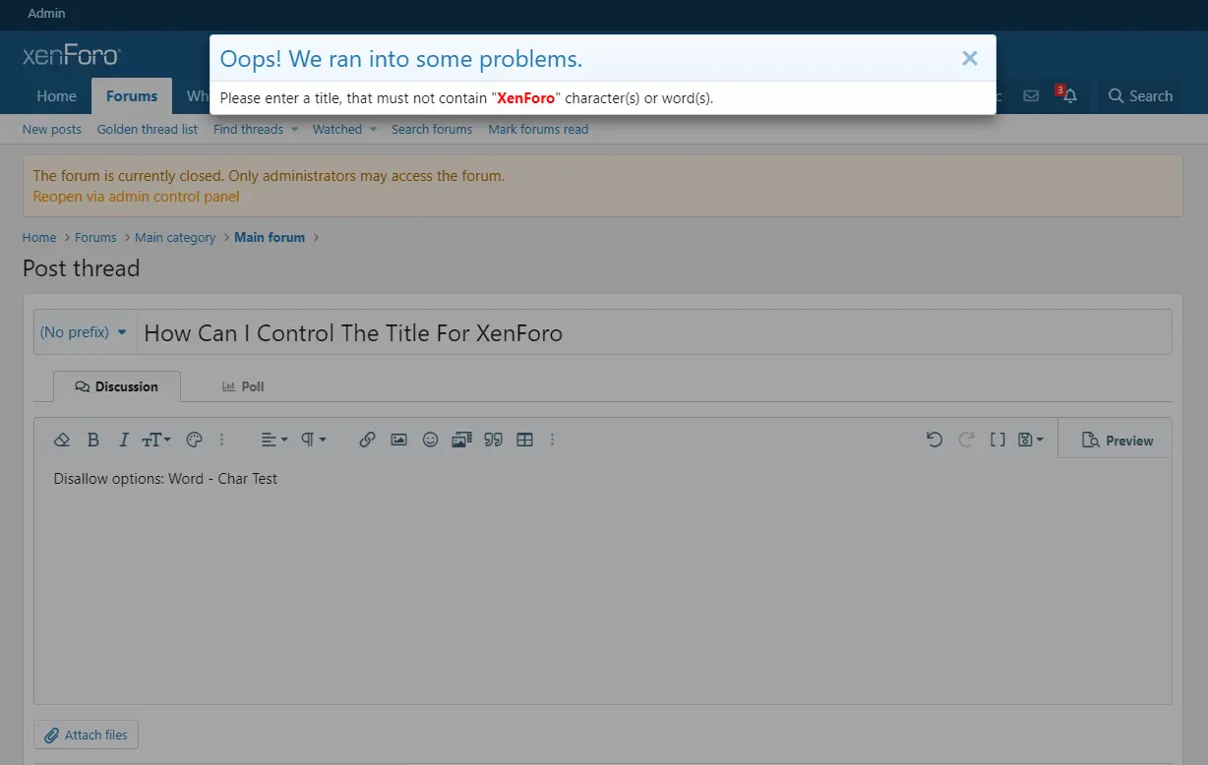Insert a link with the chain icon
1208x765 pixels.
pos(367,440)
